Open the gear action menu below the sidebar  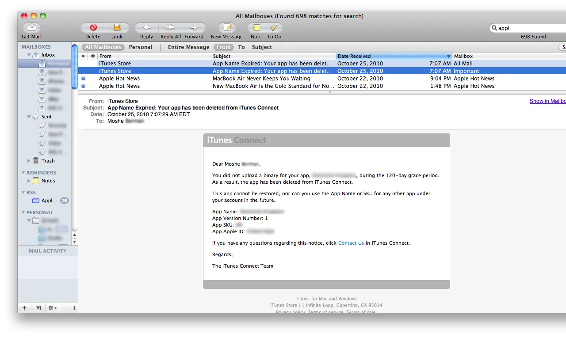52,308
